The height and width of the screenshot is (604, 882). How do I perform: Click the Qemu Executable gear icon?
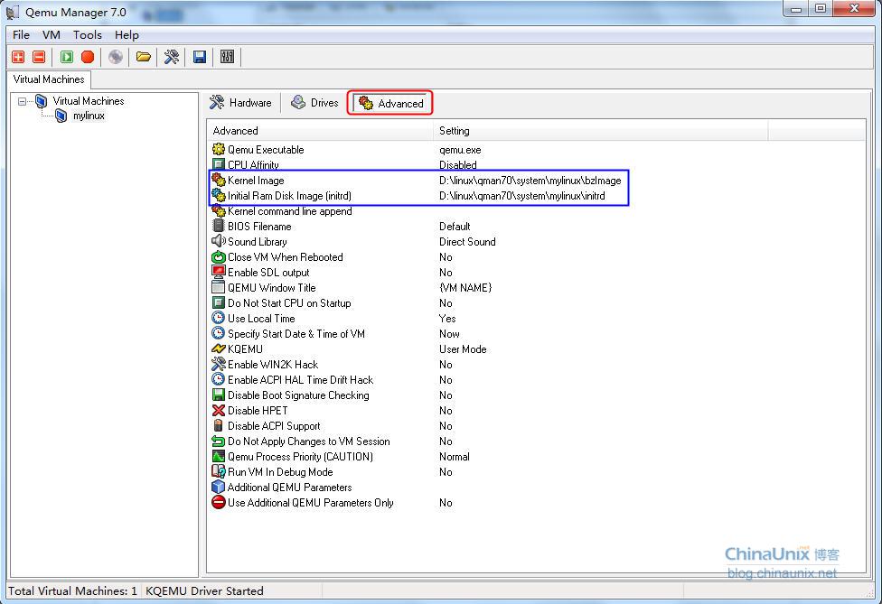pos(219,150)
